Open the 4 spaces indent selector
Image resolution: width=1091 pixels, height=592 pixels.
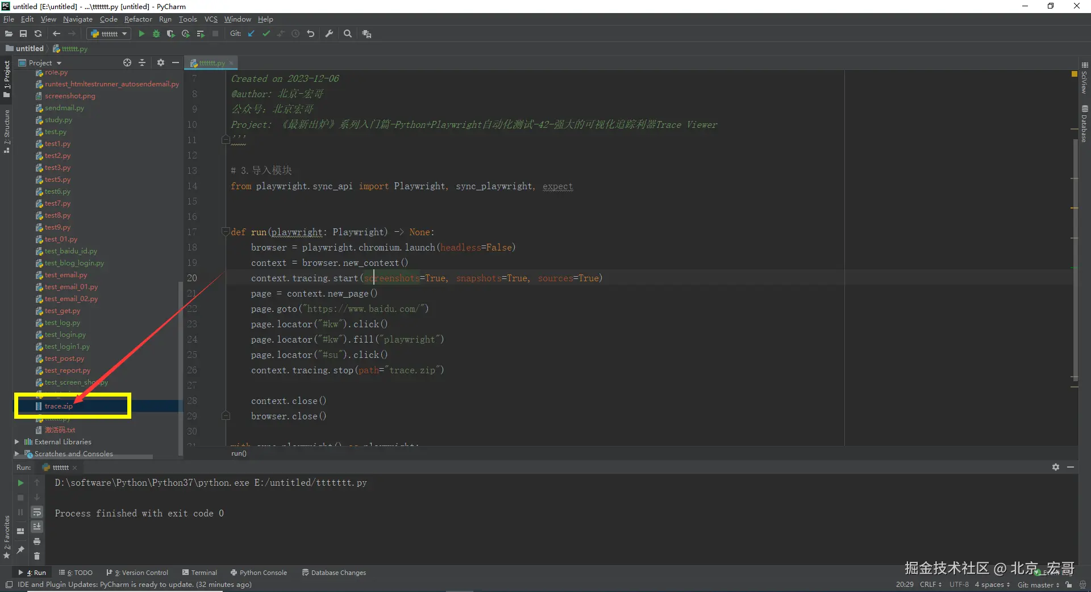coord(992,585)
